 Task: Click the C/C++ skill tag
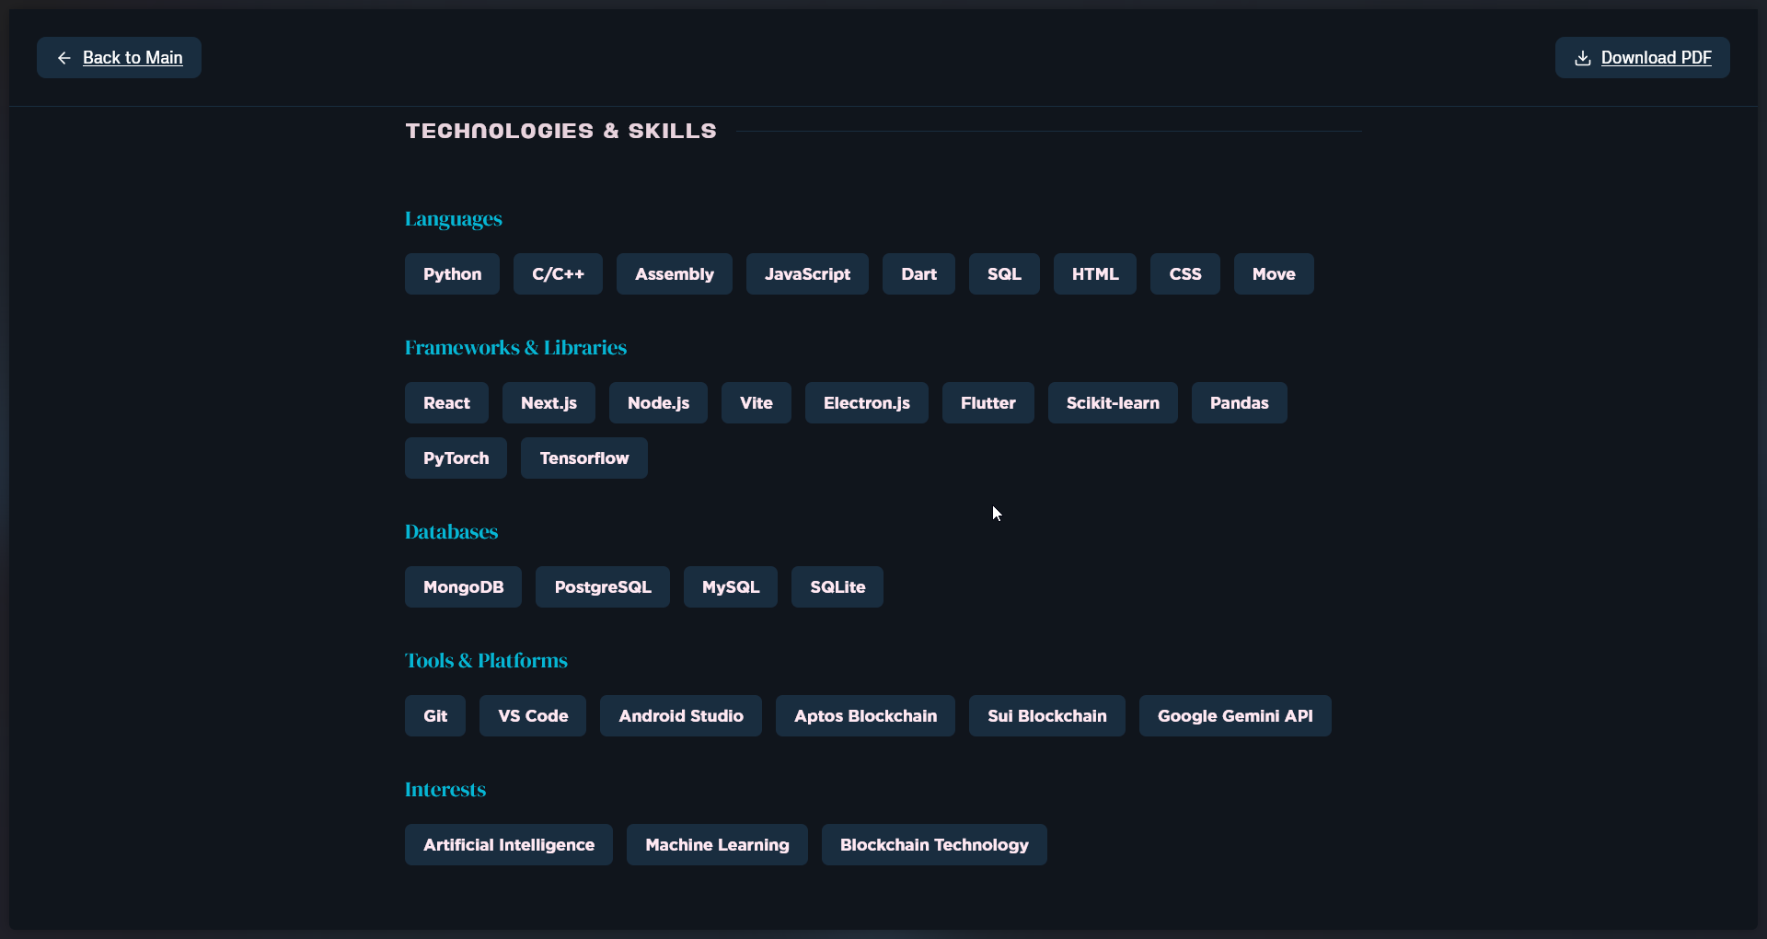click(558, 274)
